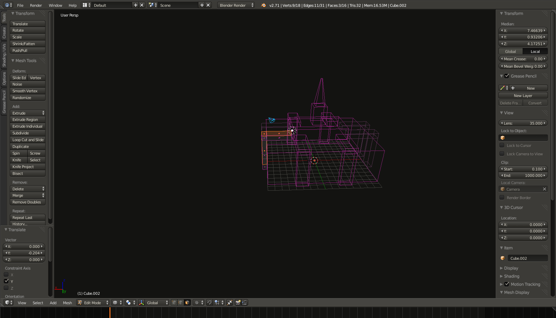Enable face select mode icon

coord(187,303)
